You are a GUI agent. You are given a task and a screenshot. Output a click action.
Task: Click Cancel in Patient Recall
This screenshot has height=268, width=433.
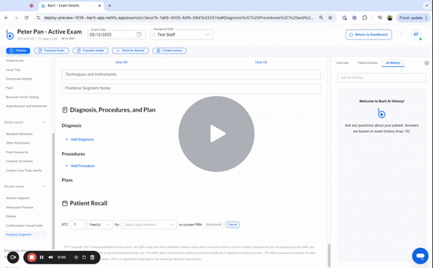pyautogui.click(x=232, y=225)
